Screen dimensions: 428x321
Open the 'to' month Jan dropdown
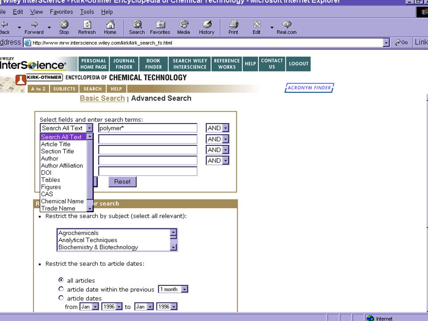(150, 307)
